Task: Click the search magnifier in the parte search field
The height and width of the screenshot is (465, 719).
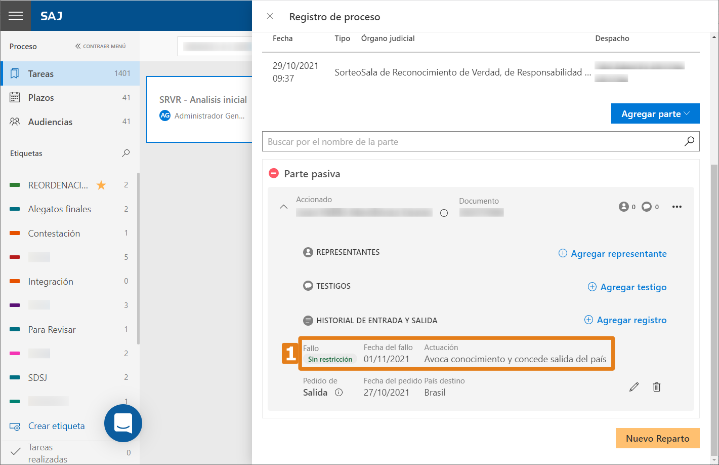Action: click(689, 141)
